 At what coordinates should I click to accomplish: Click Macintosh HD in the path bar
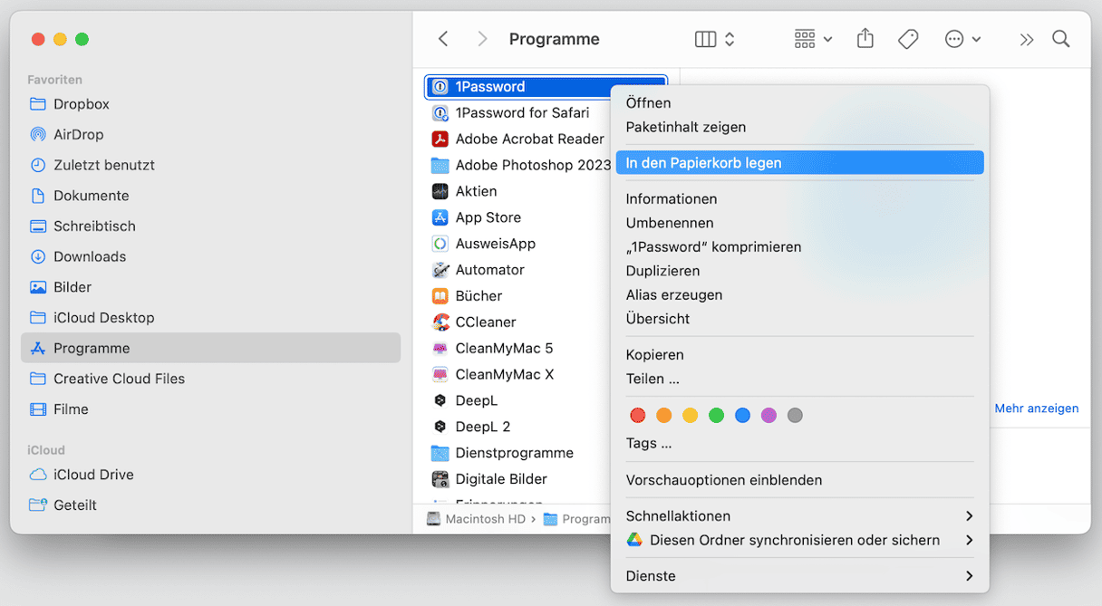(x=477, y=519)
